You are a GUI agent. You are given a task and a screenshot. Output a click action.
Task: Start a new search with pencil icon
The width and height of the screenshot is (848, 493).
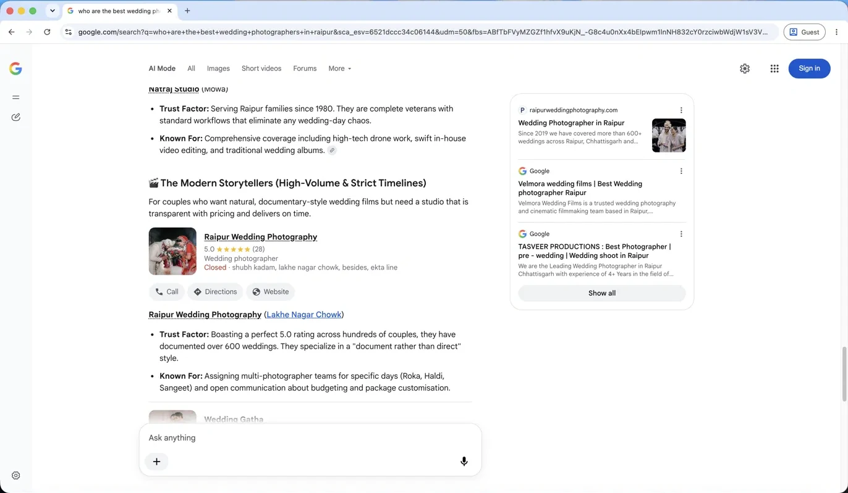pos(15,117)
